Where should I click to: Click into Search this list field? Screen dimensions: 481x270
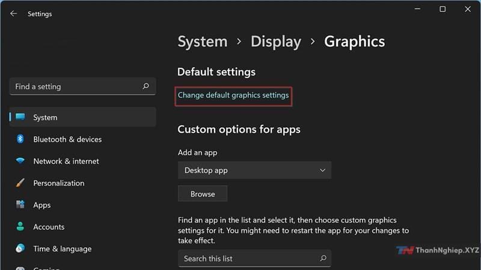254,259
